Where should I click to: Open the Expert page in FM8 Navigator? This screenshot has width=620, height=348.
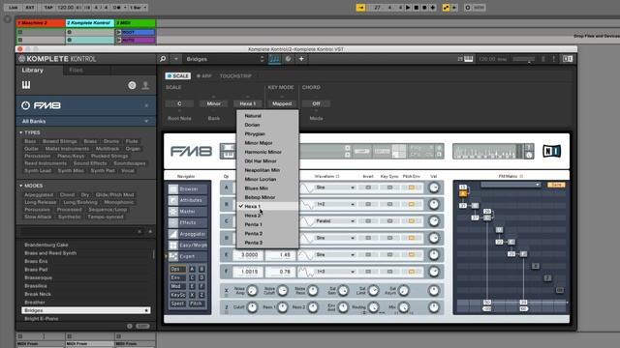188,256
